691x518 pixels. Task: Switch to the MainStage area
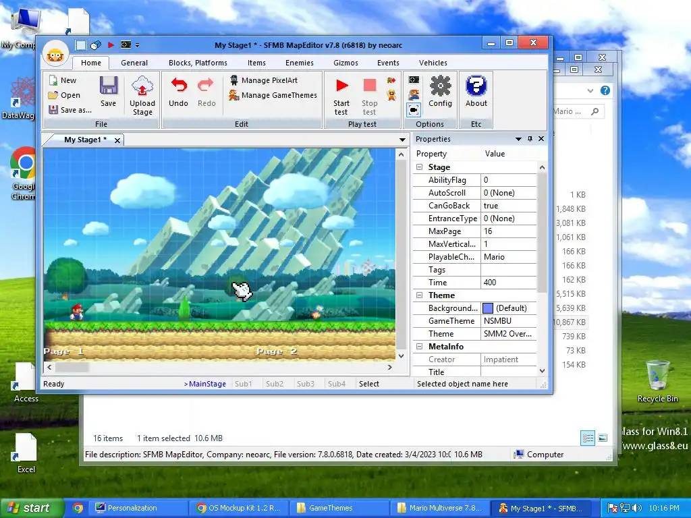(205, 384)
